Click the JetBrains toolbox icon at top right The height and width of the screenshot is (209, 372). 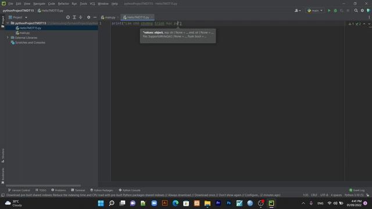tap(369, 10)
